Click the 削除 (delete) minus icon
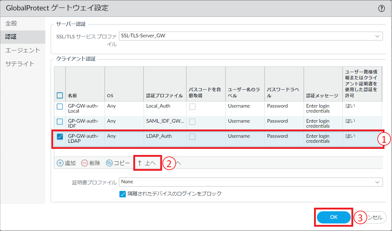Screen dimensions: 392x231 click(84, 163)
